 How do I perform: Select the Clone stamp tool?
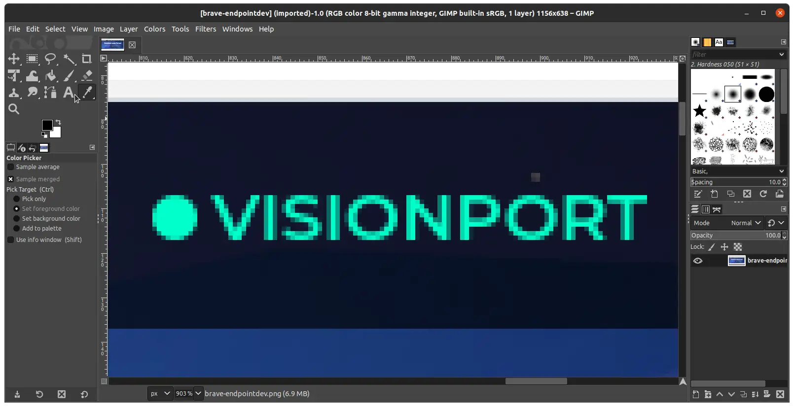(x=14, y=92)
